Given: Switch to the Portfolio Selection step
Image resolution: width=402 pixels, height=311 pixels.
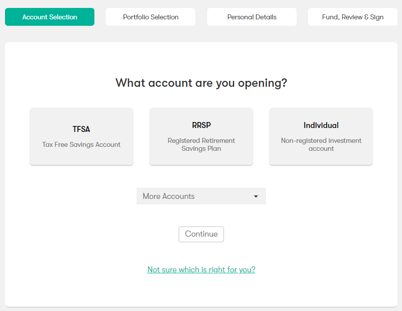Looking at the screenshot, I should tap(150, 16).
